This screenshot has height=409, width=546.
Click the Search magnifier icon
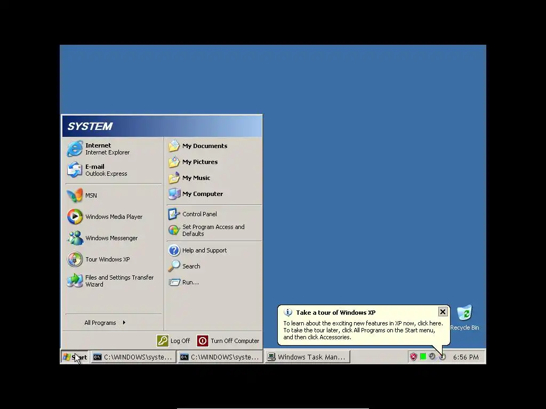[x=174, y=266]
